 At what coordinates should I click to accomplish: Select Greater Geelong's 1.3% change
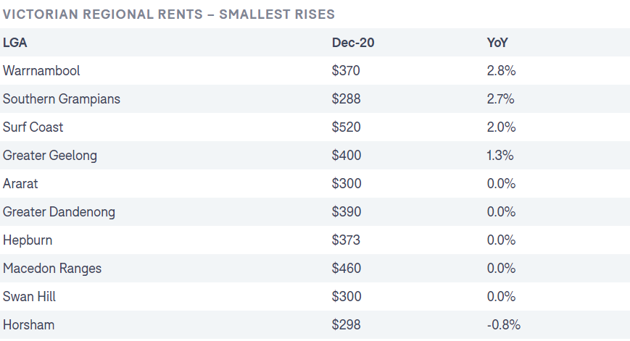500,155
